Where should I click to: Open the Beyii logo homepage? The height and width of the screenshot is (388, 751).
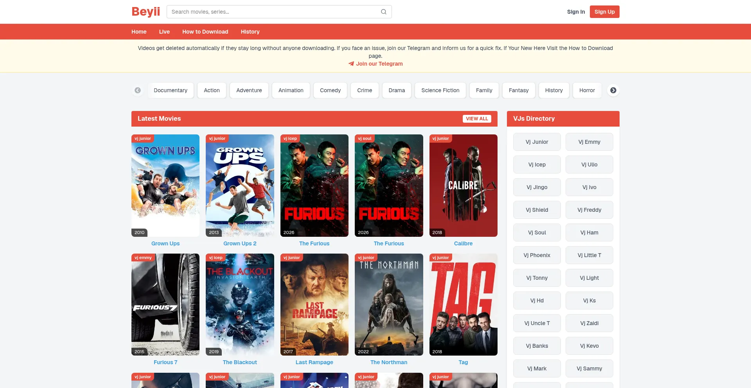(146, 12)
